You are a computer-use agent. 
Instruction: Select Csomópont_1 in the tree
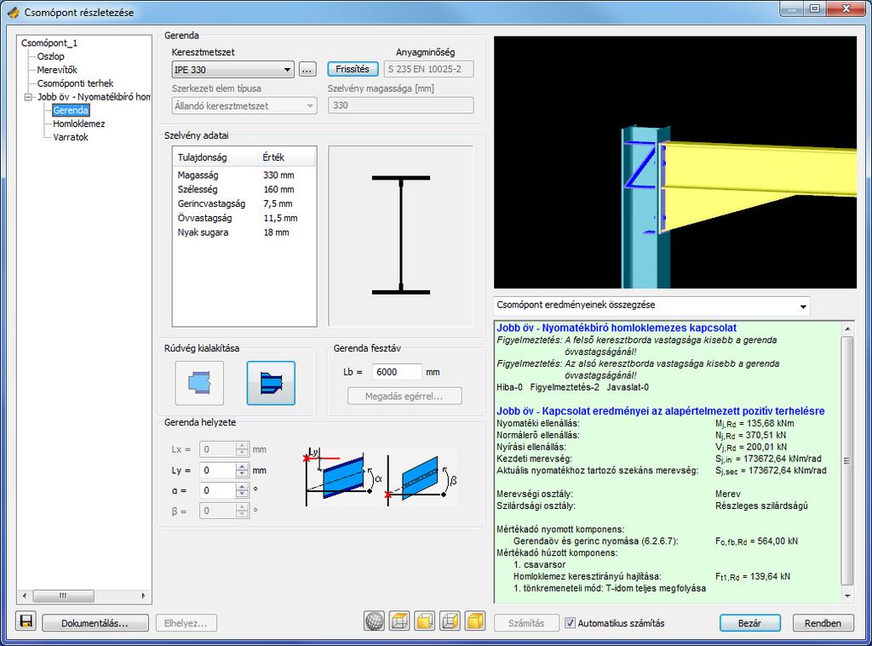tap(49, 43)
